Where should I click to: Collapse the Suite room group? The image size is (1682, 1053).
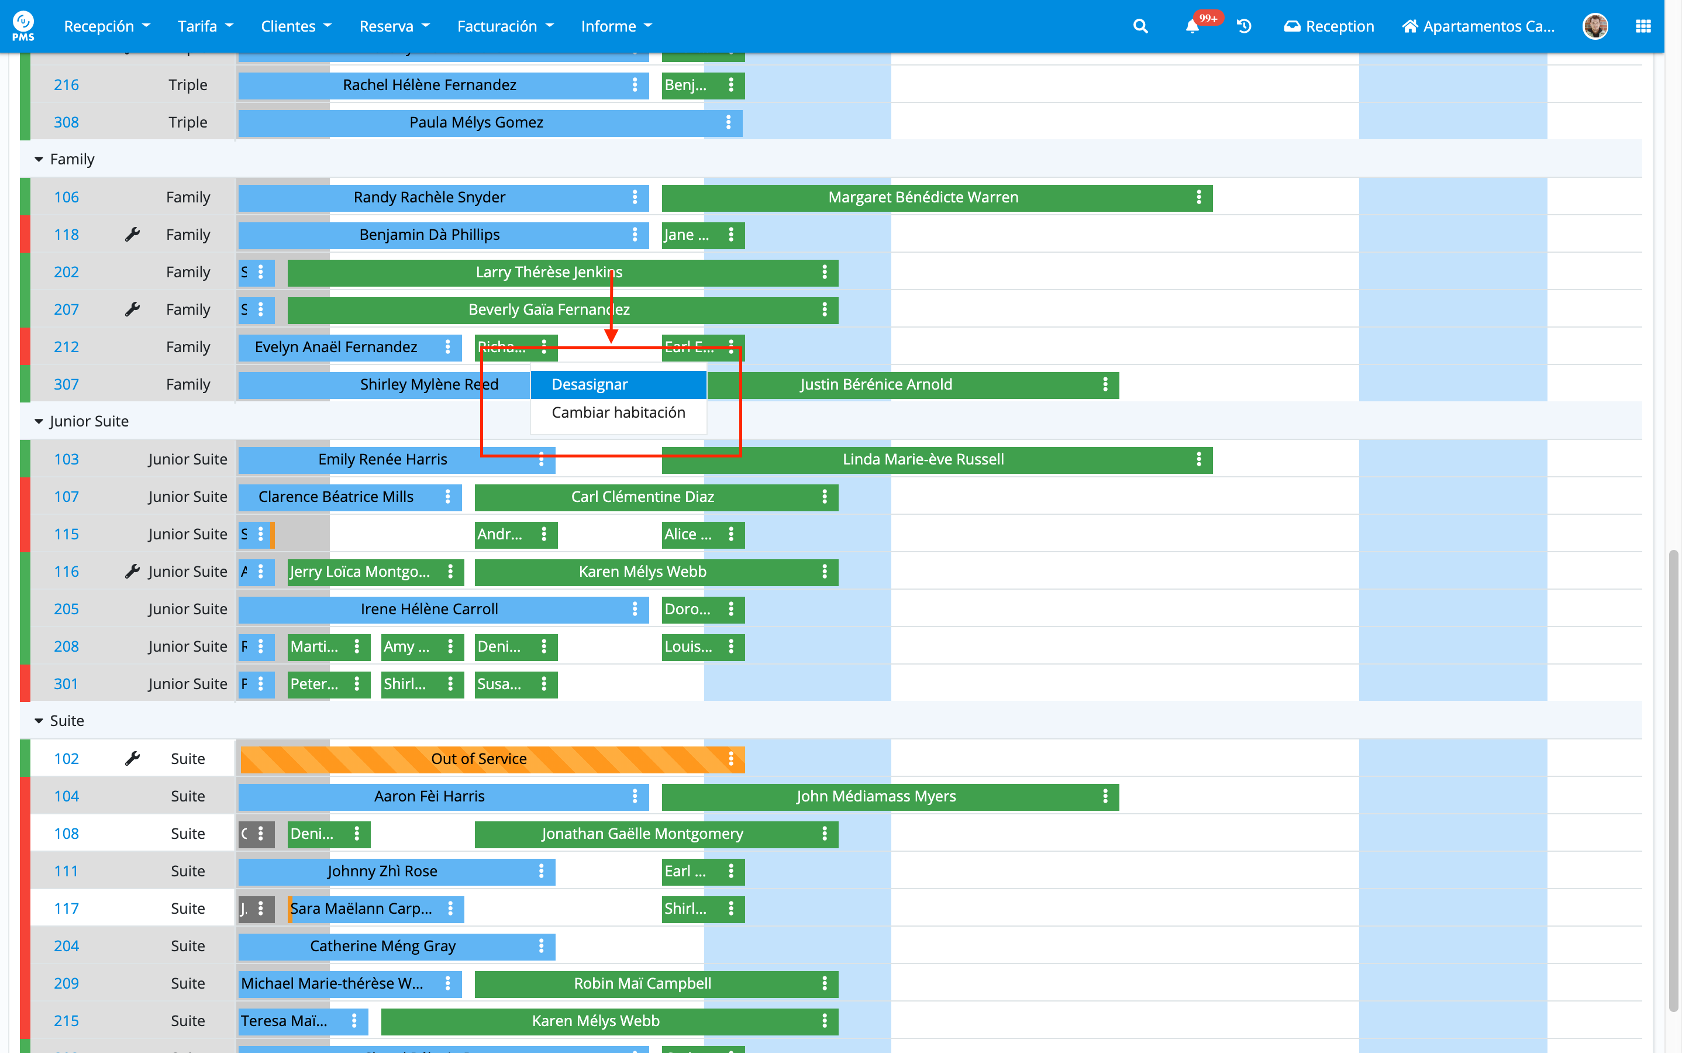click(x=39, y=721)
